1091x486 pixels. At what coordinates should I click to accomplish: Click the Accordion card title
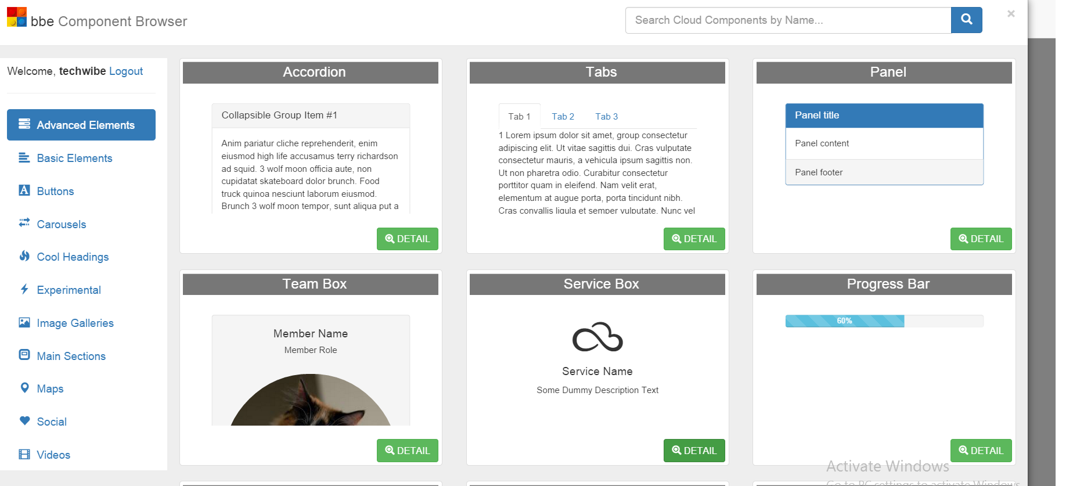(314, 72)
